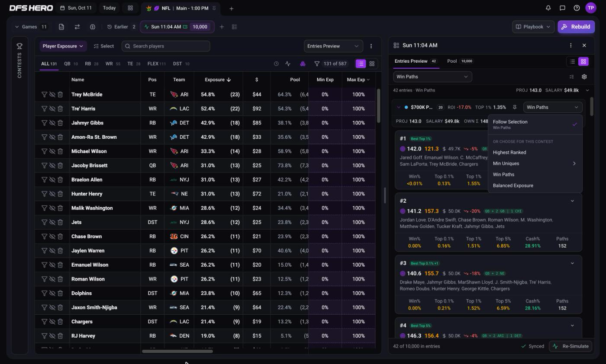Image resolution: width=606 pixels, height=364 pixels.
Task: Click the Select button
Action: point(104,46)
